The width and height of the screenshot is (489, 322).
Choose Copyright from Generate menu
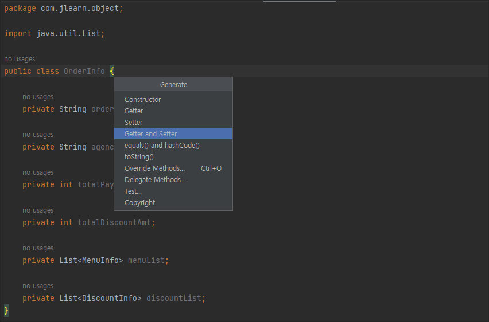coord(173,203)
